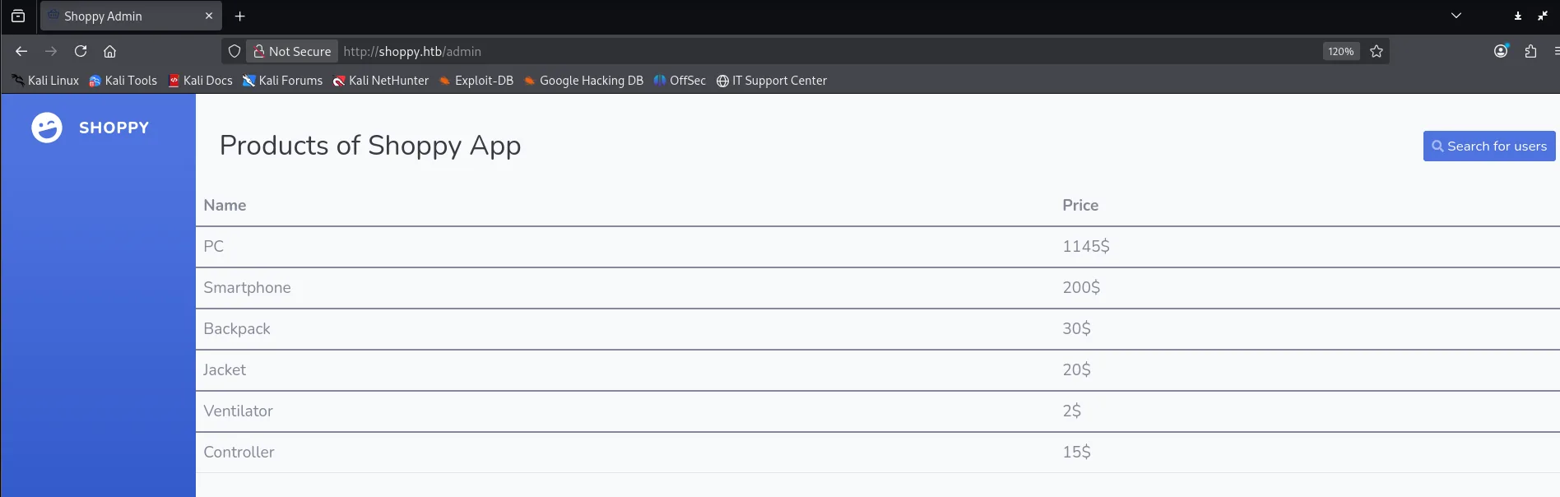The width and height of the screenshot is (1560, 497).
Task: Select the Ventilator product name
Action: pos(238,411)
